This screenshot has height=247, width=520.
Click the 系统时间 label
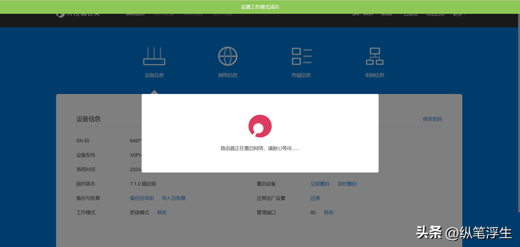[86, 170]
